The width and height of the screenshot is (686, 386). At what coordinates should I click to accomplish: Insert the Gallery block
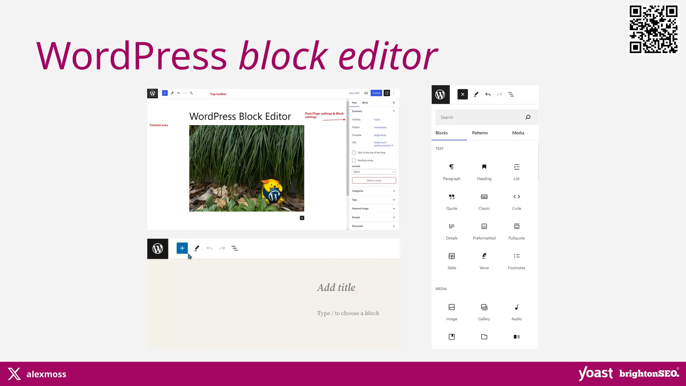click(x=484, y=313)
